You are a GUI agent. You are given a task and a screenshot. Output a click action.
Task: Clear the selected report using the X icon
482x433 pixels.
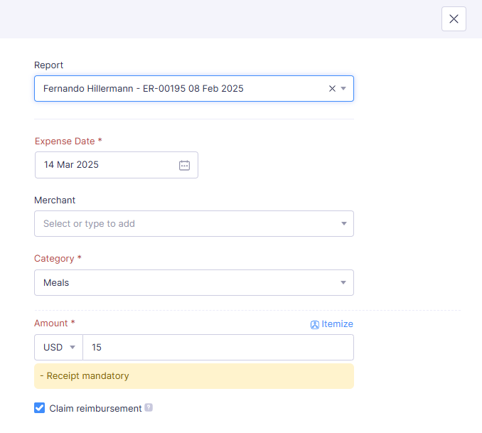point(332,89)
